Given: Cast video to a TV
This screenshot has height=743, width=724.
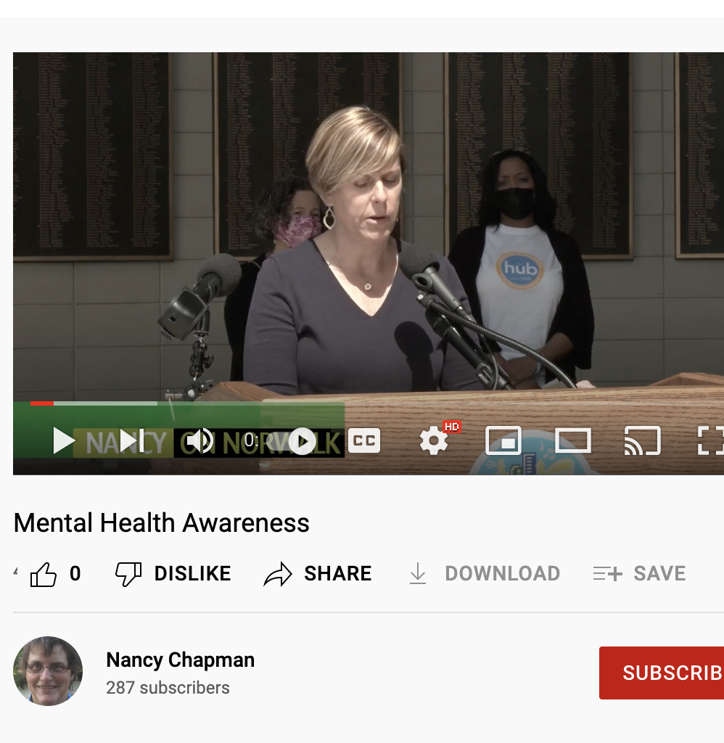Looking at the screenshot, I should (x=642, y=440).
